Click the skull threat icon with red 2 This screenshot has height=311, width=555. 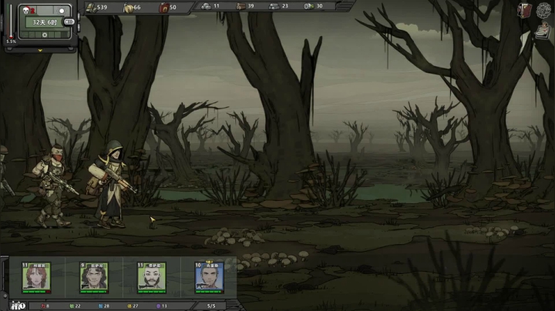coord(29,11)
